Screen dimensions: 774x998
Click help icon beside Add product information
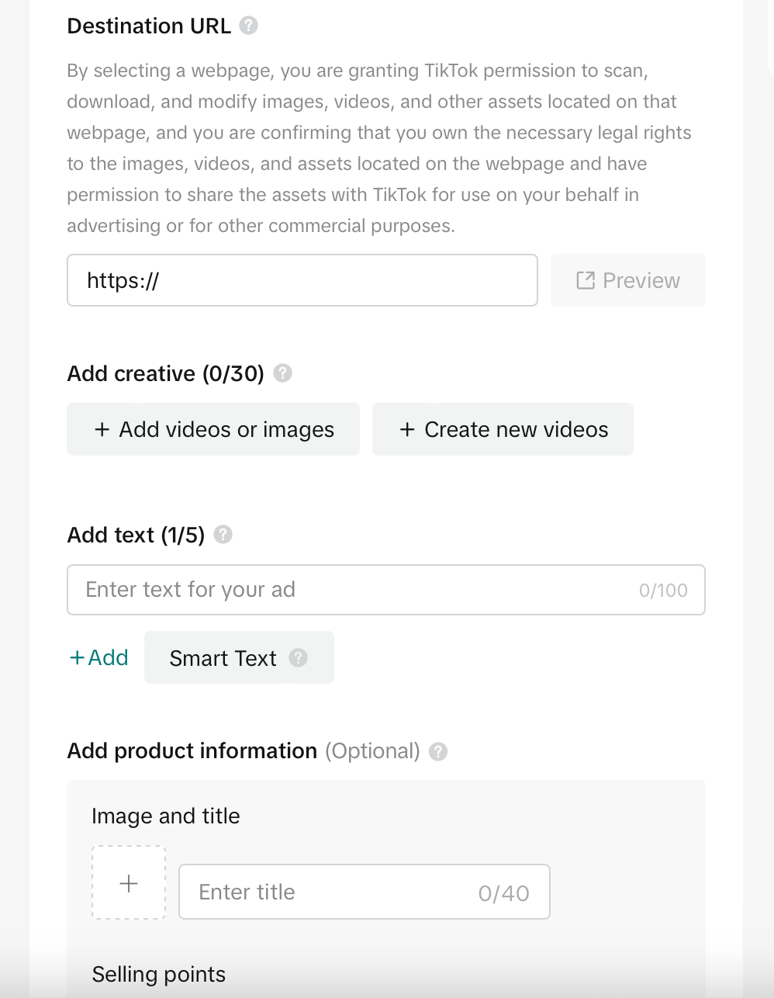coord(438,751)
